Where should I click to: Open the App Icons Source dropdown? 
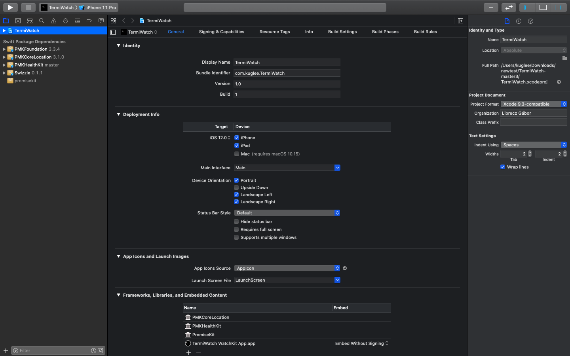pos(287,268)
